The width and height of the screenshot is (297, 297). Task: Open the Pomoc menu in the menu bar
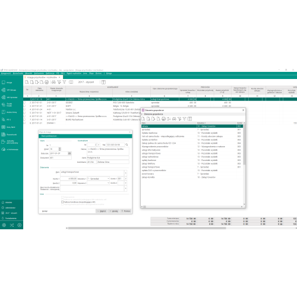point(99,73)
